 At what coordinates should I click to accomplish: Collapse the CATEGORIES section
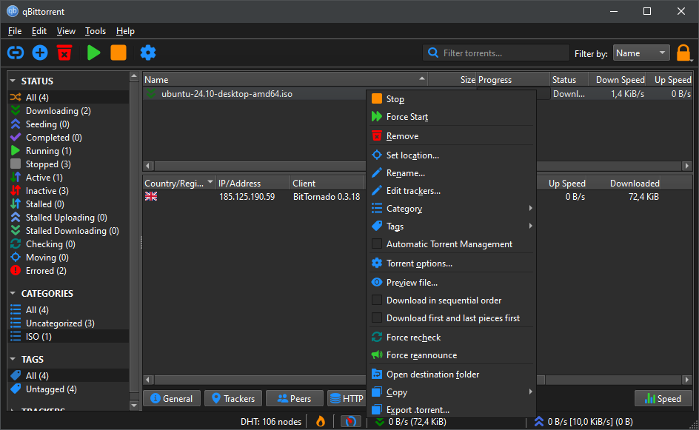(13, 293)
